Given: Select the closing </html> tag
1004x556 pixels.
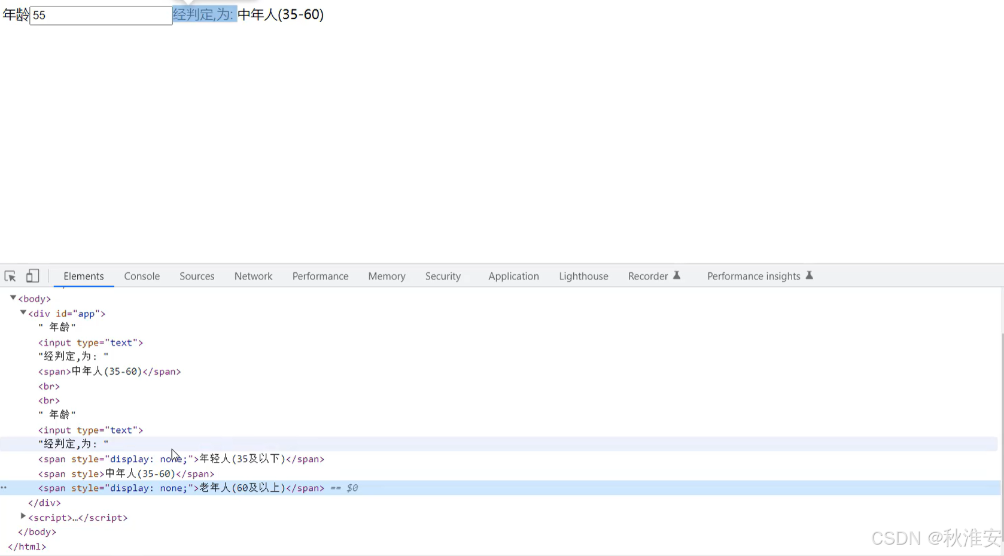Looking at the screenshot, I should 27,546.
